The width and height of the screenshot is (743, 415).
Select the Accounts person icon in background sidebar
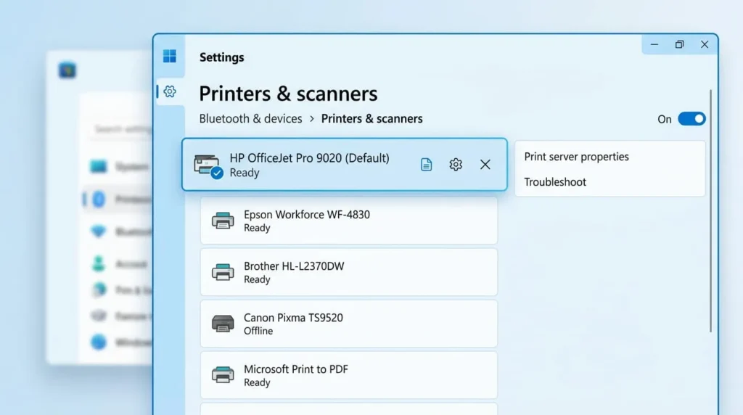point(99,263)
